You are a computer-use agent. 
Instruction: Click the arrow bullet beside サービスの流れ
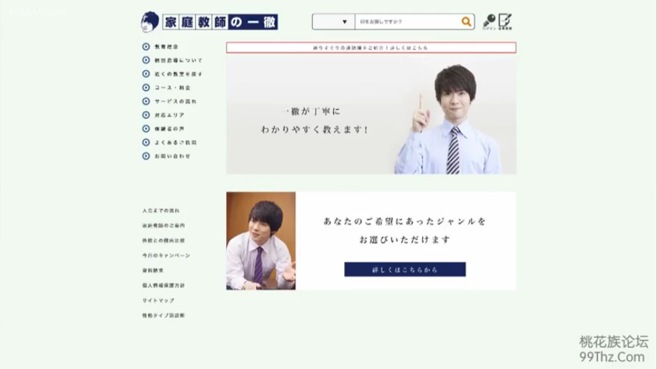pos(146,102)
